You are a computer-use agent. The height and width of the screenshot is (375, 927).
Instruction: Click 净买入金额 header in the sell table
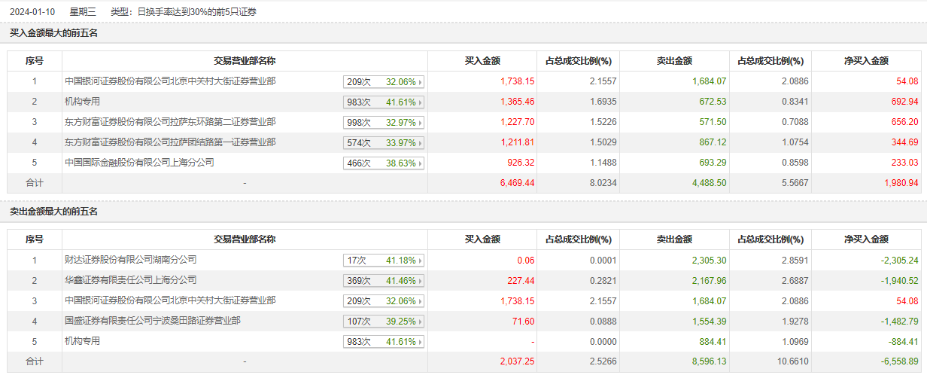coord(866,239)
